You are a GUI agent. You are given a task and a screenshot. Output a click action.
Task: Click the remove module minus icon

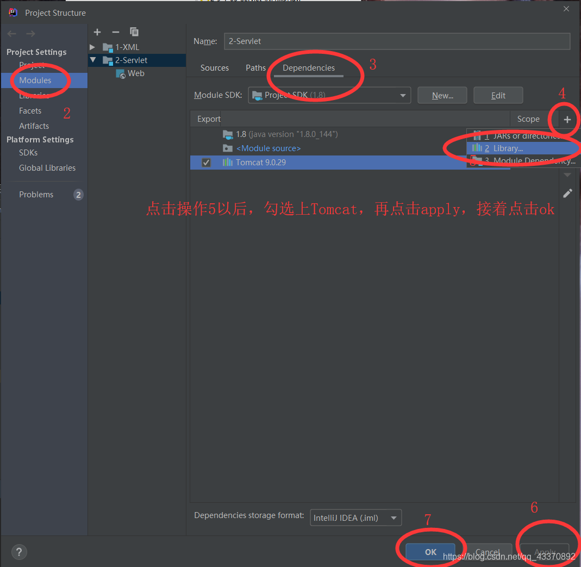tap(116, 32)
